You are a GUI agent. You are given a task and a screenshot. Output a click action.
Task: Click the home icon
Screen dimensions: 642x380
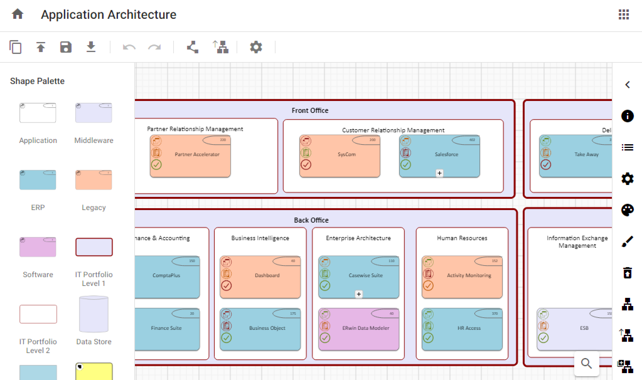[18, 14]
